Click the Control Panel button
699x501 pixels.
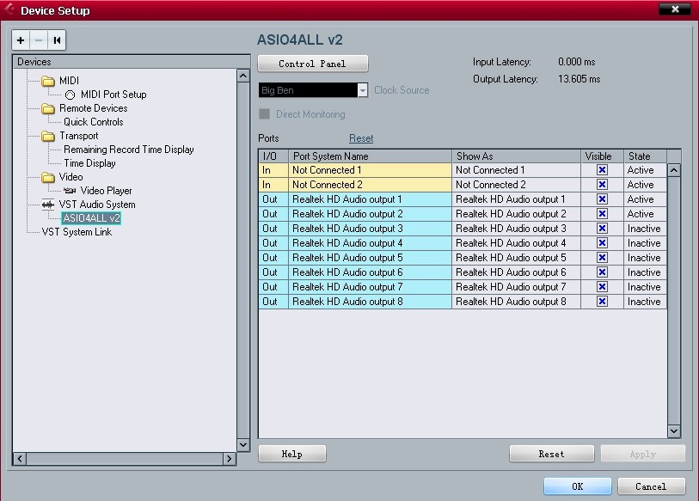point(313,64)
